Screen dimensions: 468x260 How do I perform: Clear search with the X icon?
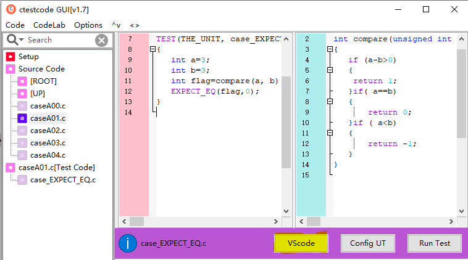(x=101, y=40)
